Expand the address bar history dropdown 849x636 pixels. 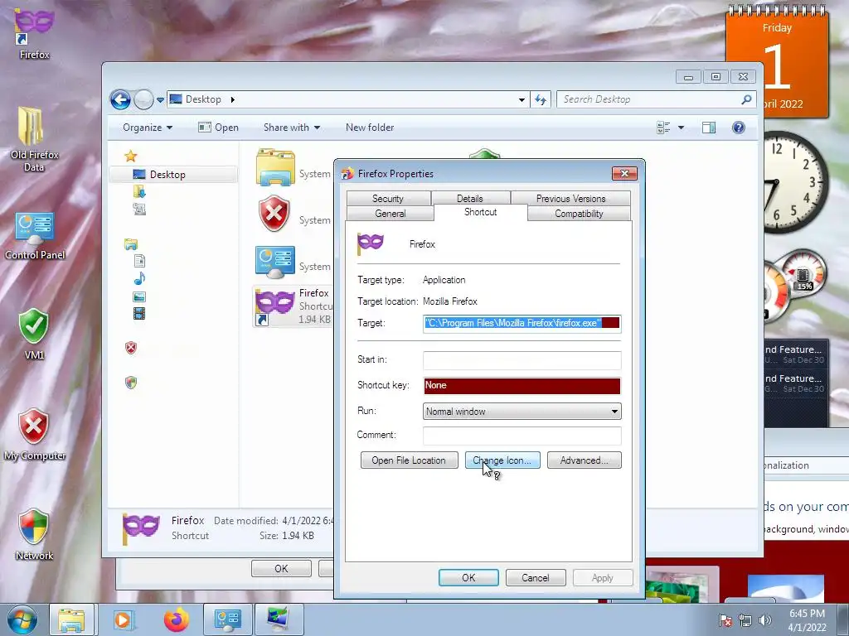click(522, 99)
